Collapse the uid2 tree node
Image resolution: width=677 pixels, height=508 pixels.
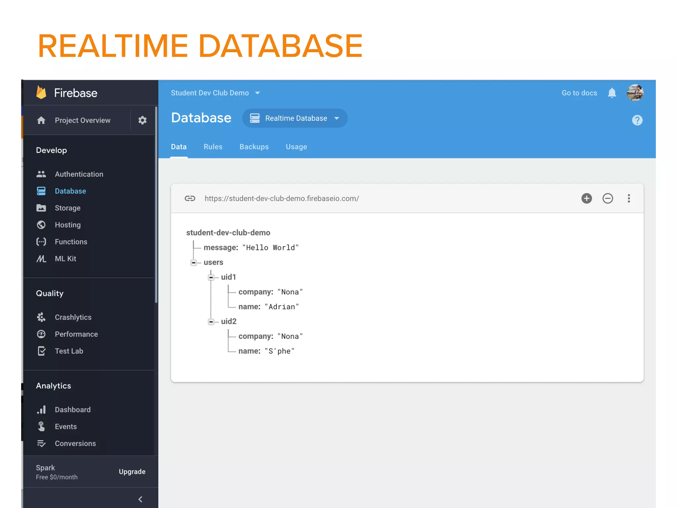coord(211,321)
